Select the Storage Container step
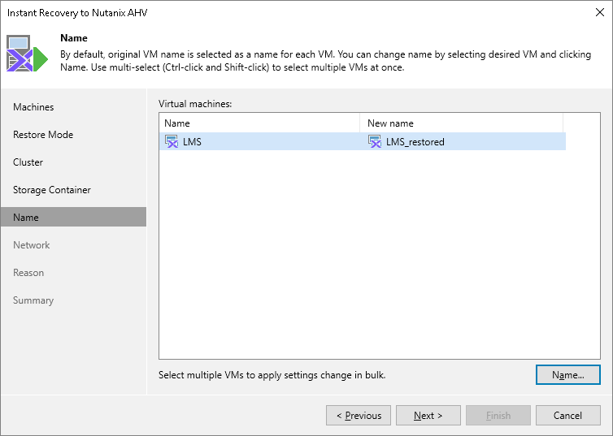 click(x=52, y=190)
